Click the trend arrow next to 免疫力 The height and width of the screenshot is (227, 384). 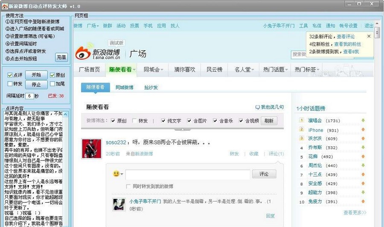[x=363, y=201]
